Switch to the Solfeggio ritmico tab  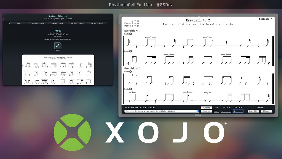[x=38, y=23]
